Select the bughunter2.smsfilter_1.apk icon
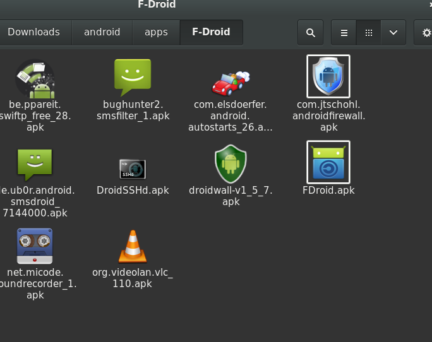Image resolution: width=432 pixels, height=342 pixels. pyautogui.click(x=133, y=78)
